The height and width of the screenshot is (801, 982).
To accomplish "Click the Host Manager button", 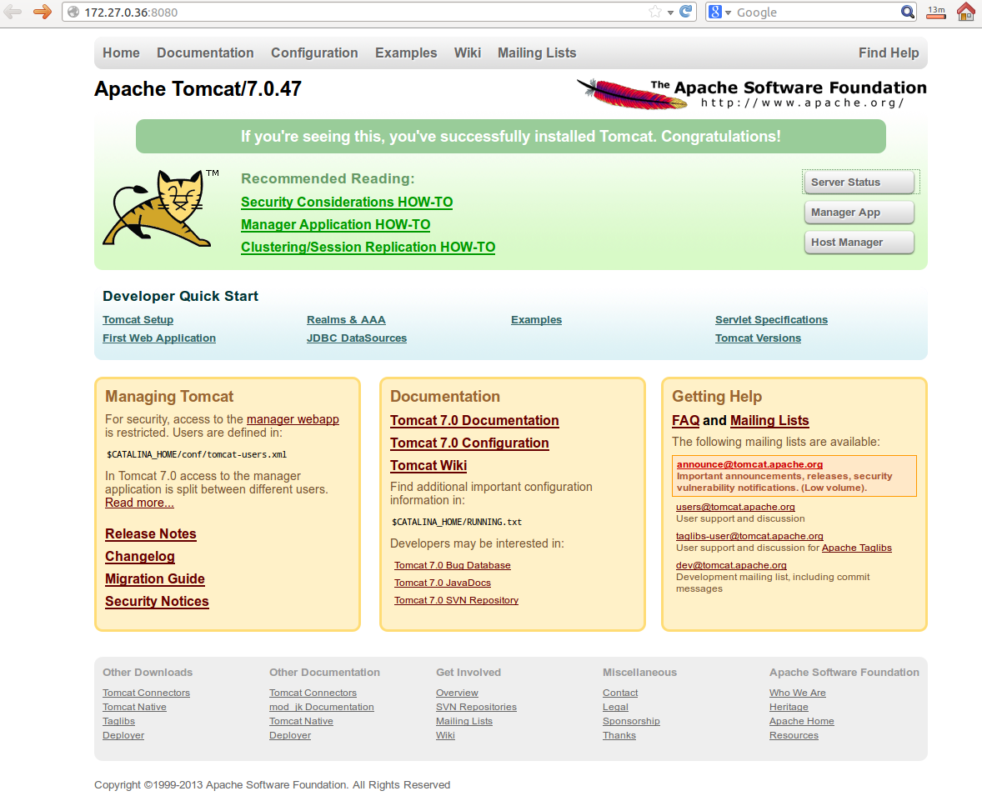I will click(x=859, y=243).
